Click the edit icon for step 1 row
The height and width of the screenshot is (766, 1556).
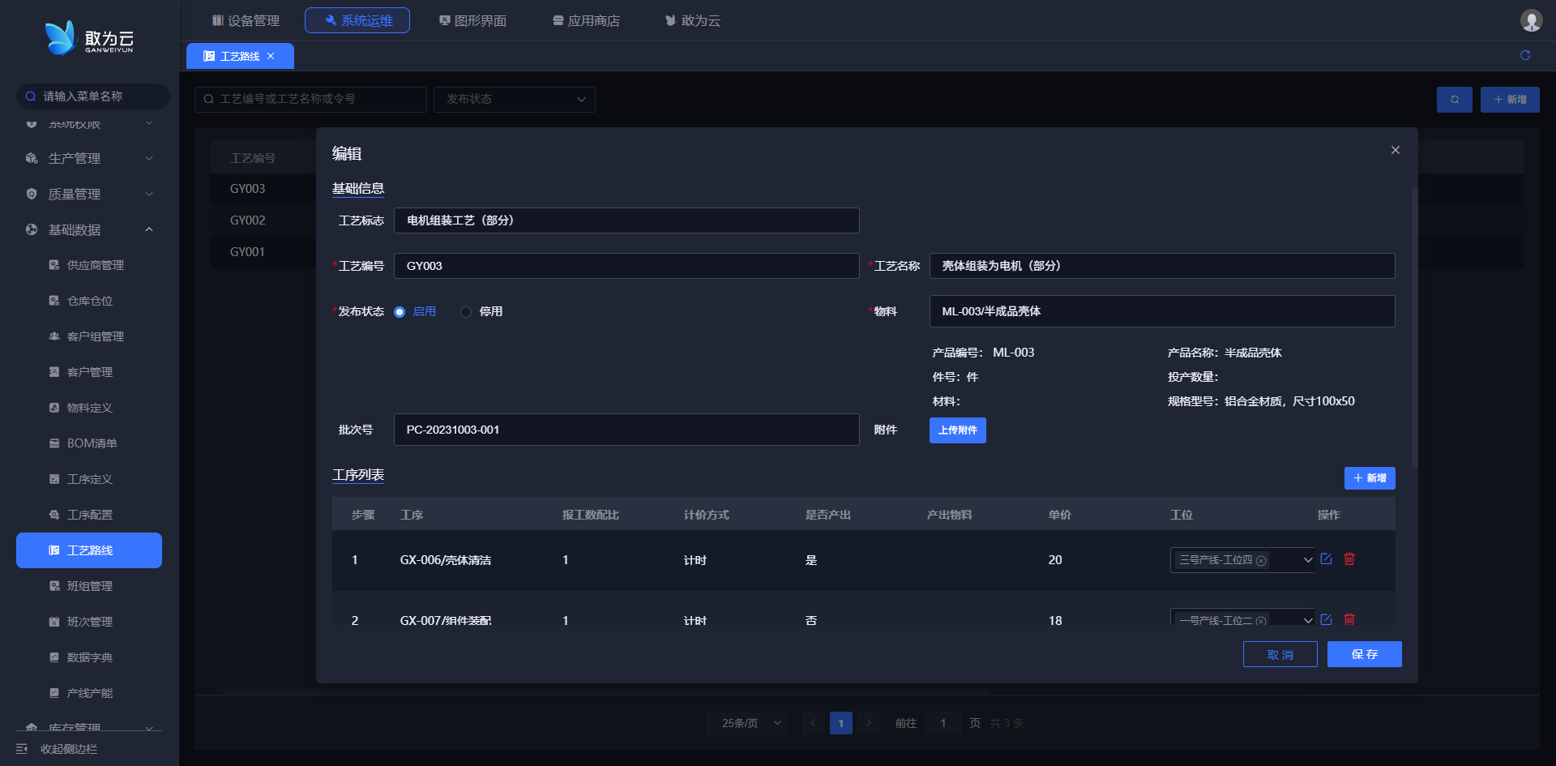[1326, 559]
